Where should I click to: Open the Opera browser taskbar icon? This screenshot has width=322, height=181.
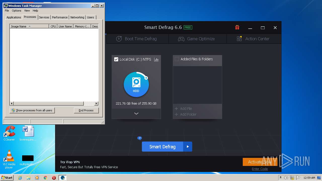pyautogui.click(x=54, y=178)
